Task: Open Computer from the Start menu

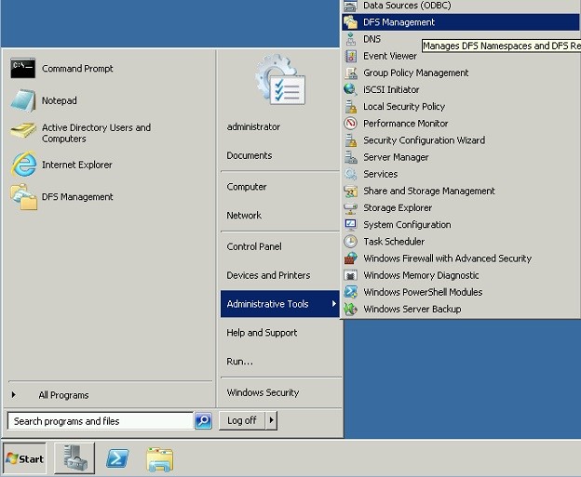Action: click(x=247, y=187)
